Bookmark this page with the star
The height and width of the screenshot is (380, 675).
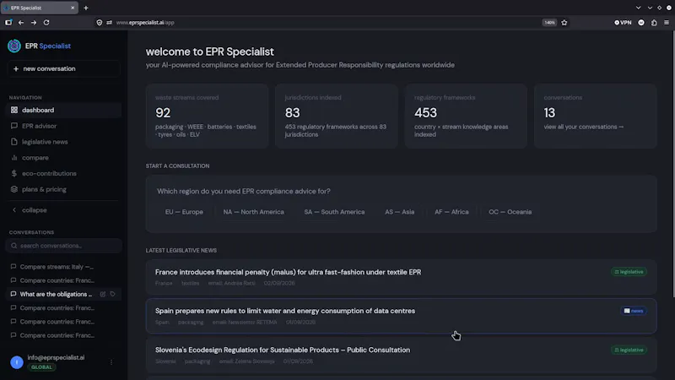[564, 23]
